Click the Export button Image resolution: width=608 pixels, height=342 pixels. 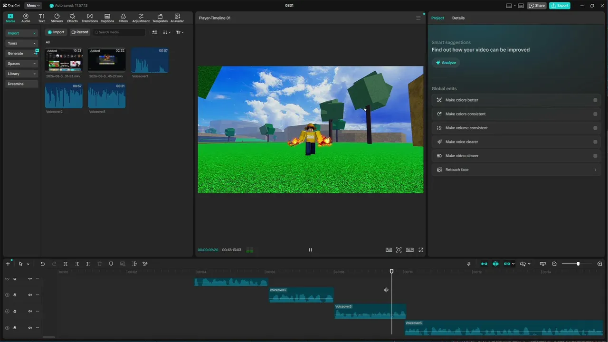tap(560, 6)
